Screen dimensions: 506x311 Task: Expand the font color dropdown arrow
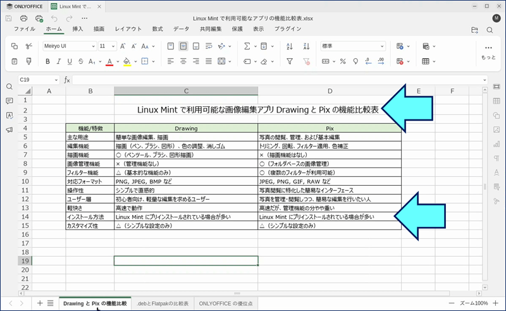tap(118, 61)
